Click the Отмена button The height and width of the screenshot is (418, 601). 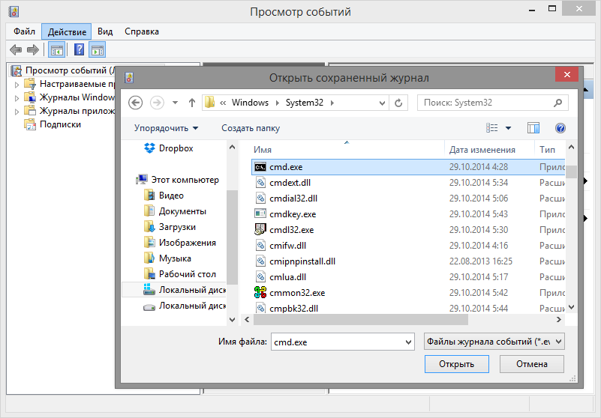click(x=532, y=364)
